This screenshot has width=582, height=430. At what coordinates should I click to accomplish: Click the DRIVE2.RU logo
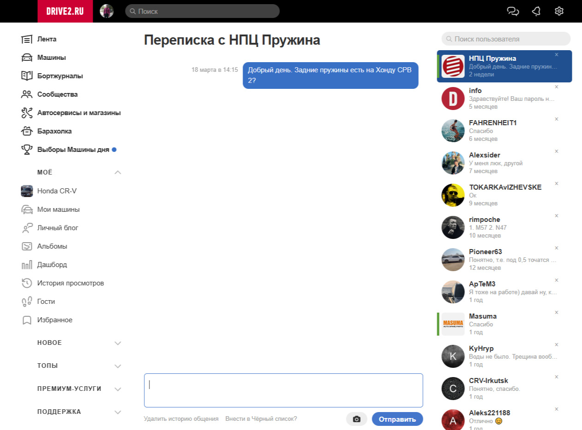[65, 11]
